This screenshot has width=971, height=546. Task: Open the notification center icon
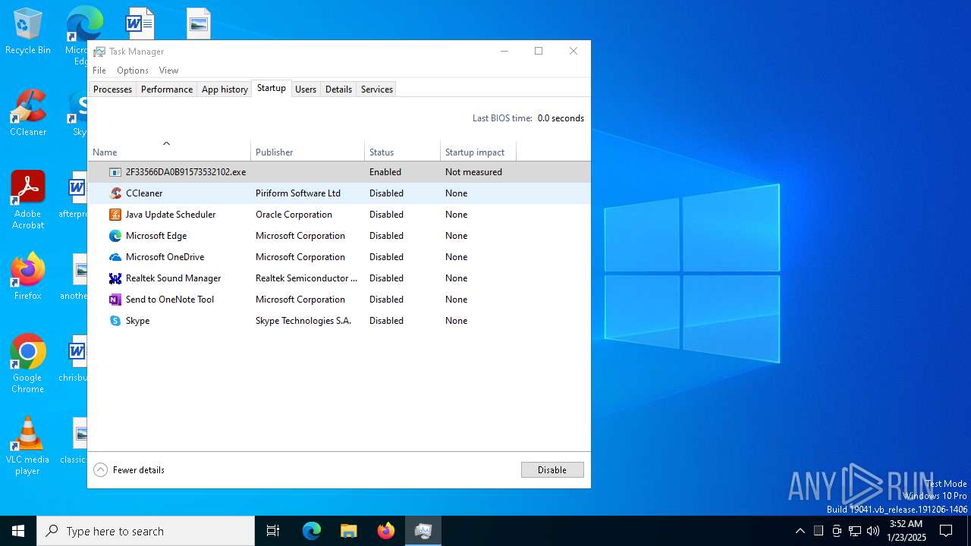(x=946, y=531)
